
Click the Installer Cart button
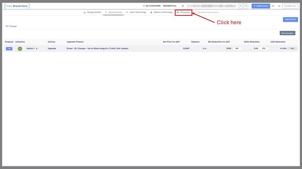290,6
